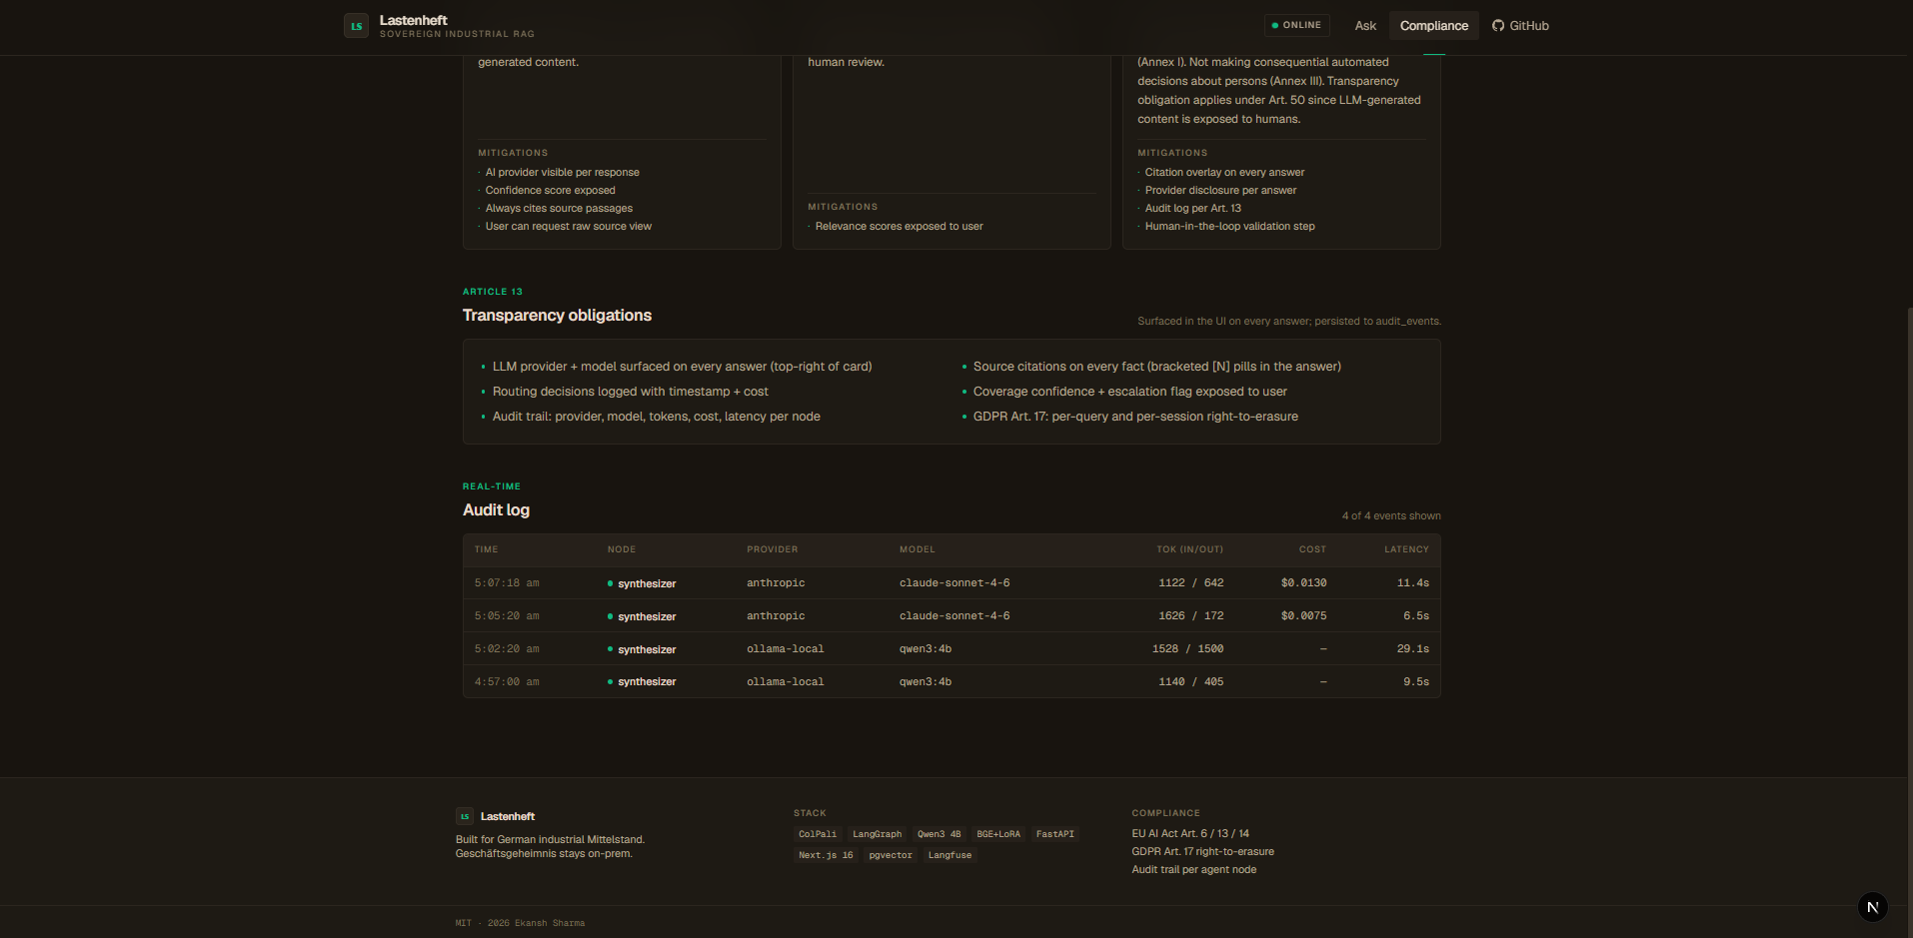Click 'Audit trail per agent node' footer text
The image size is (1913, 938).
[1194, 870]
